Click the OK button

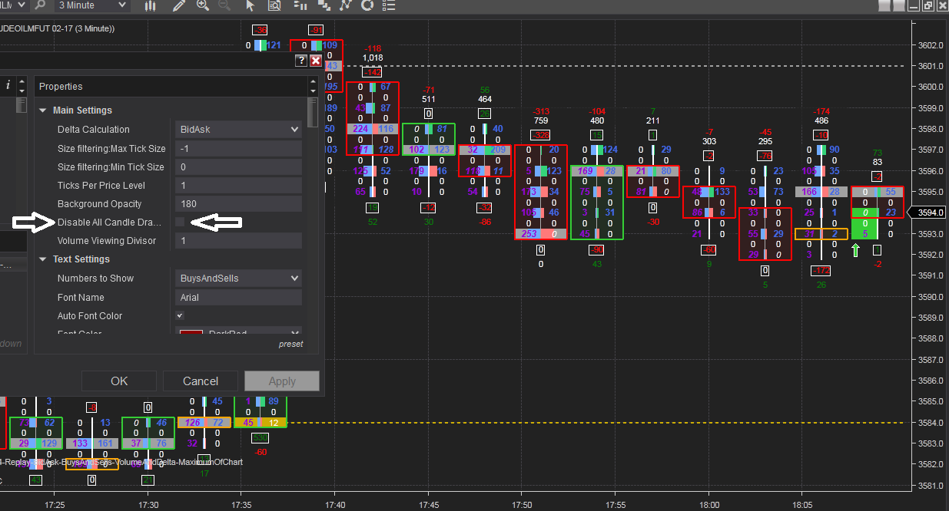coord(119,381)
